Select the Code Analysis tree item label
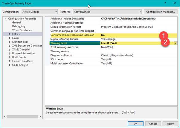Screen dimensions: 180x128 point(20,65)
